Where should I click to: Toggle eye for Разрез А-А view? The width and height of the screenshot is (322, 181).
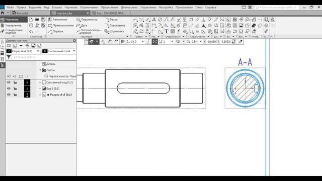9,95
